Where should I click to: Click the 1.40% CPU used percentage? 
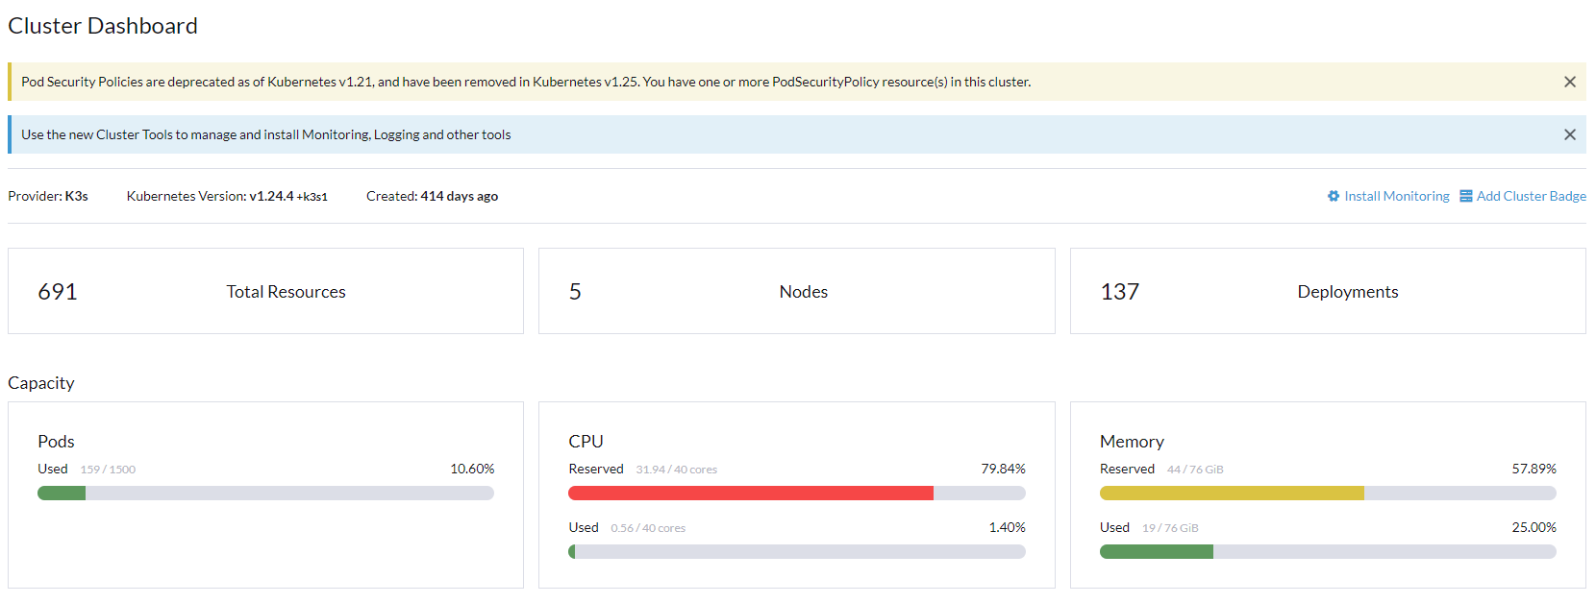pos(1007,527)
